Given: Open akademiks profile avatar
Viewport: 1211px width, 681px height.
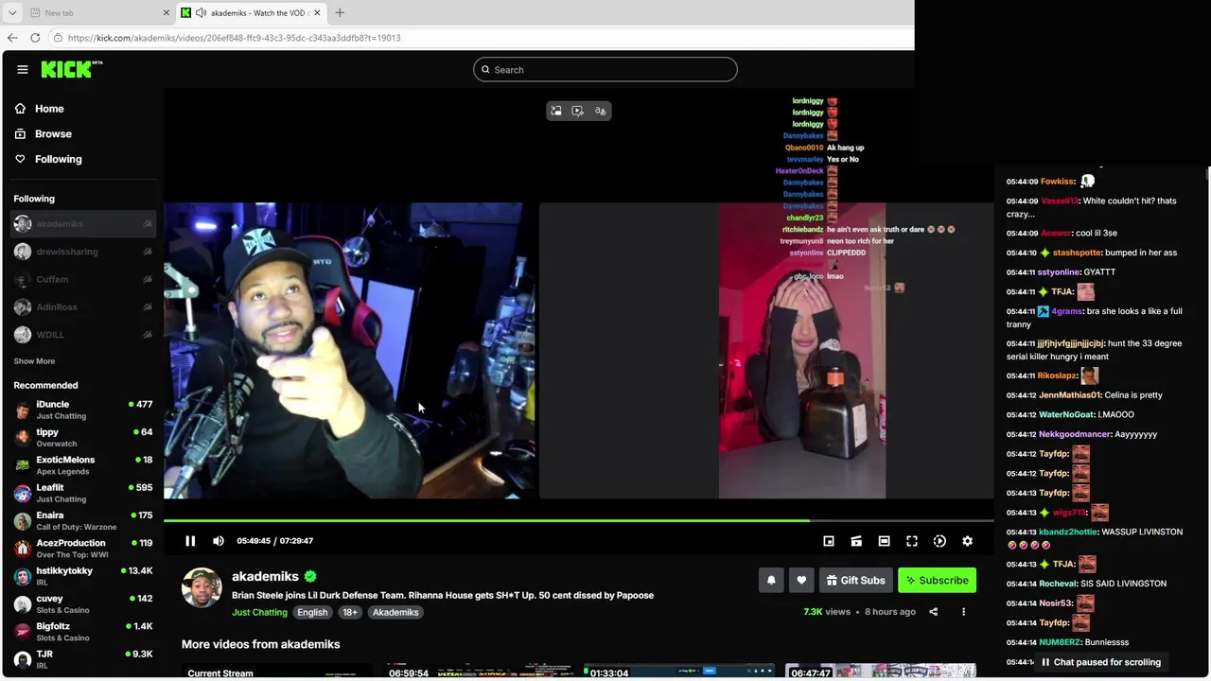Looking at the screenshot, I should (x=202, y=587).
